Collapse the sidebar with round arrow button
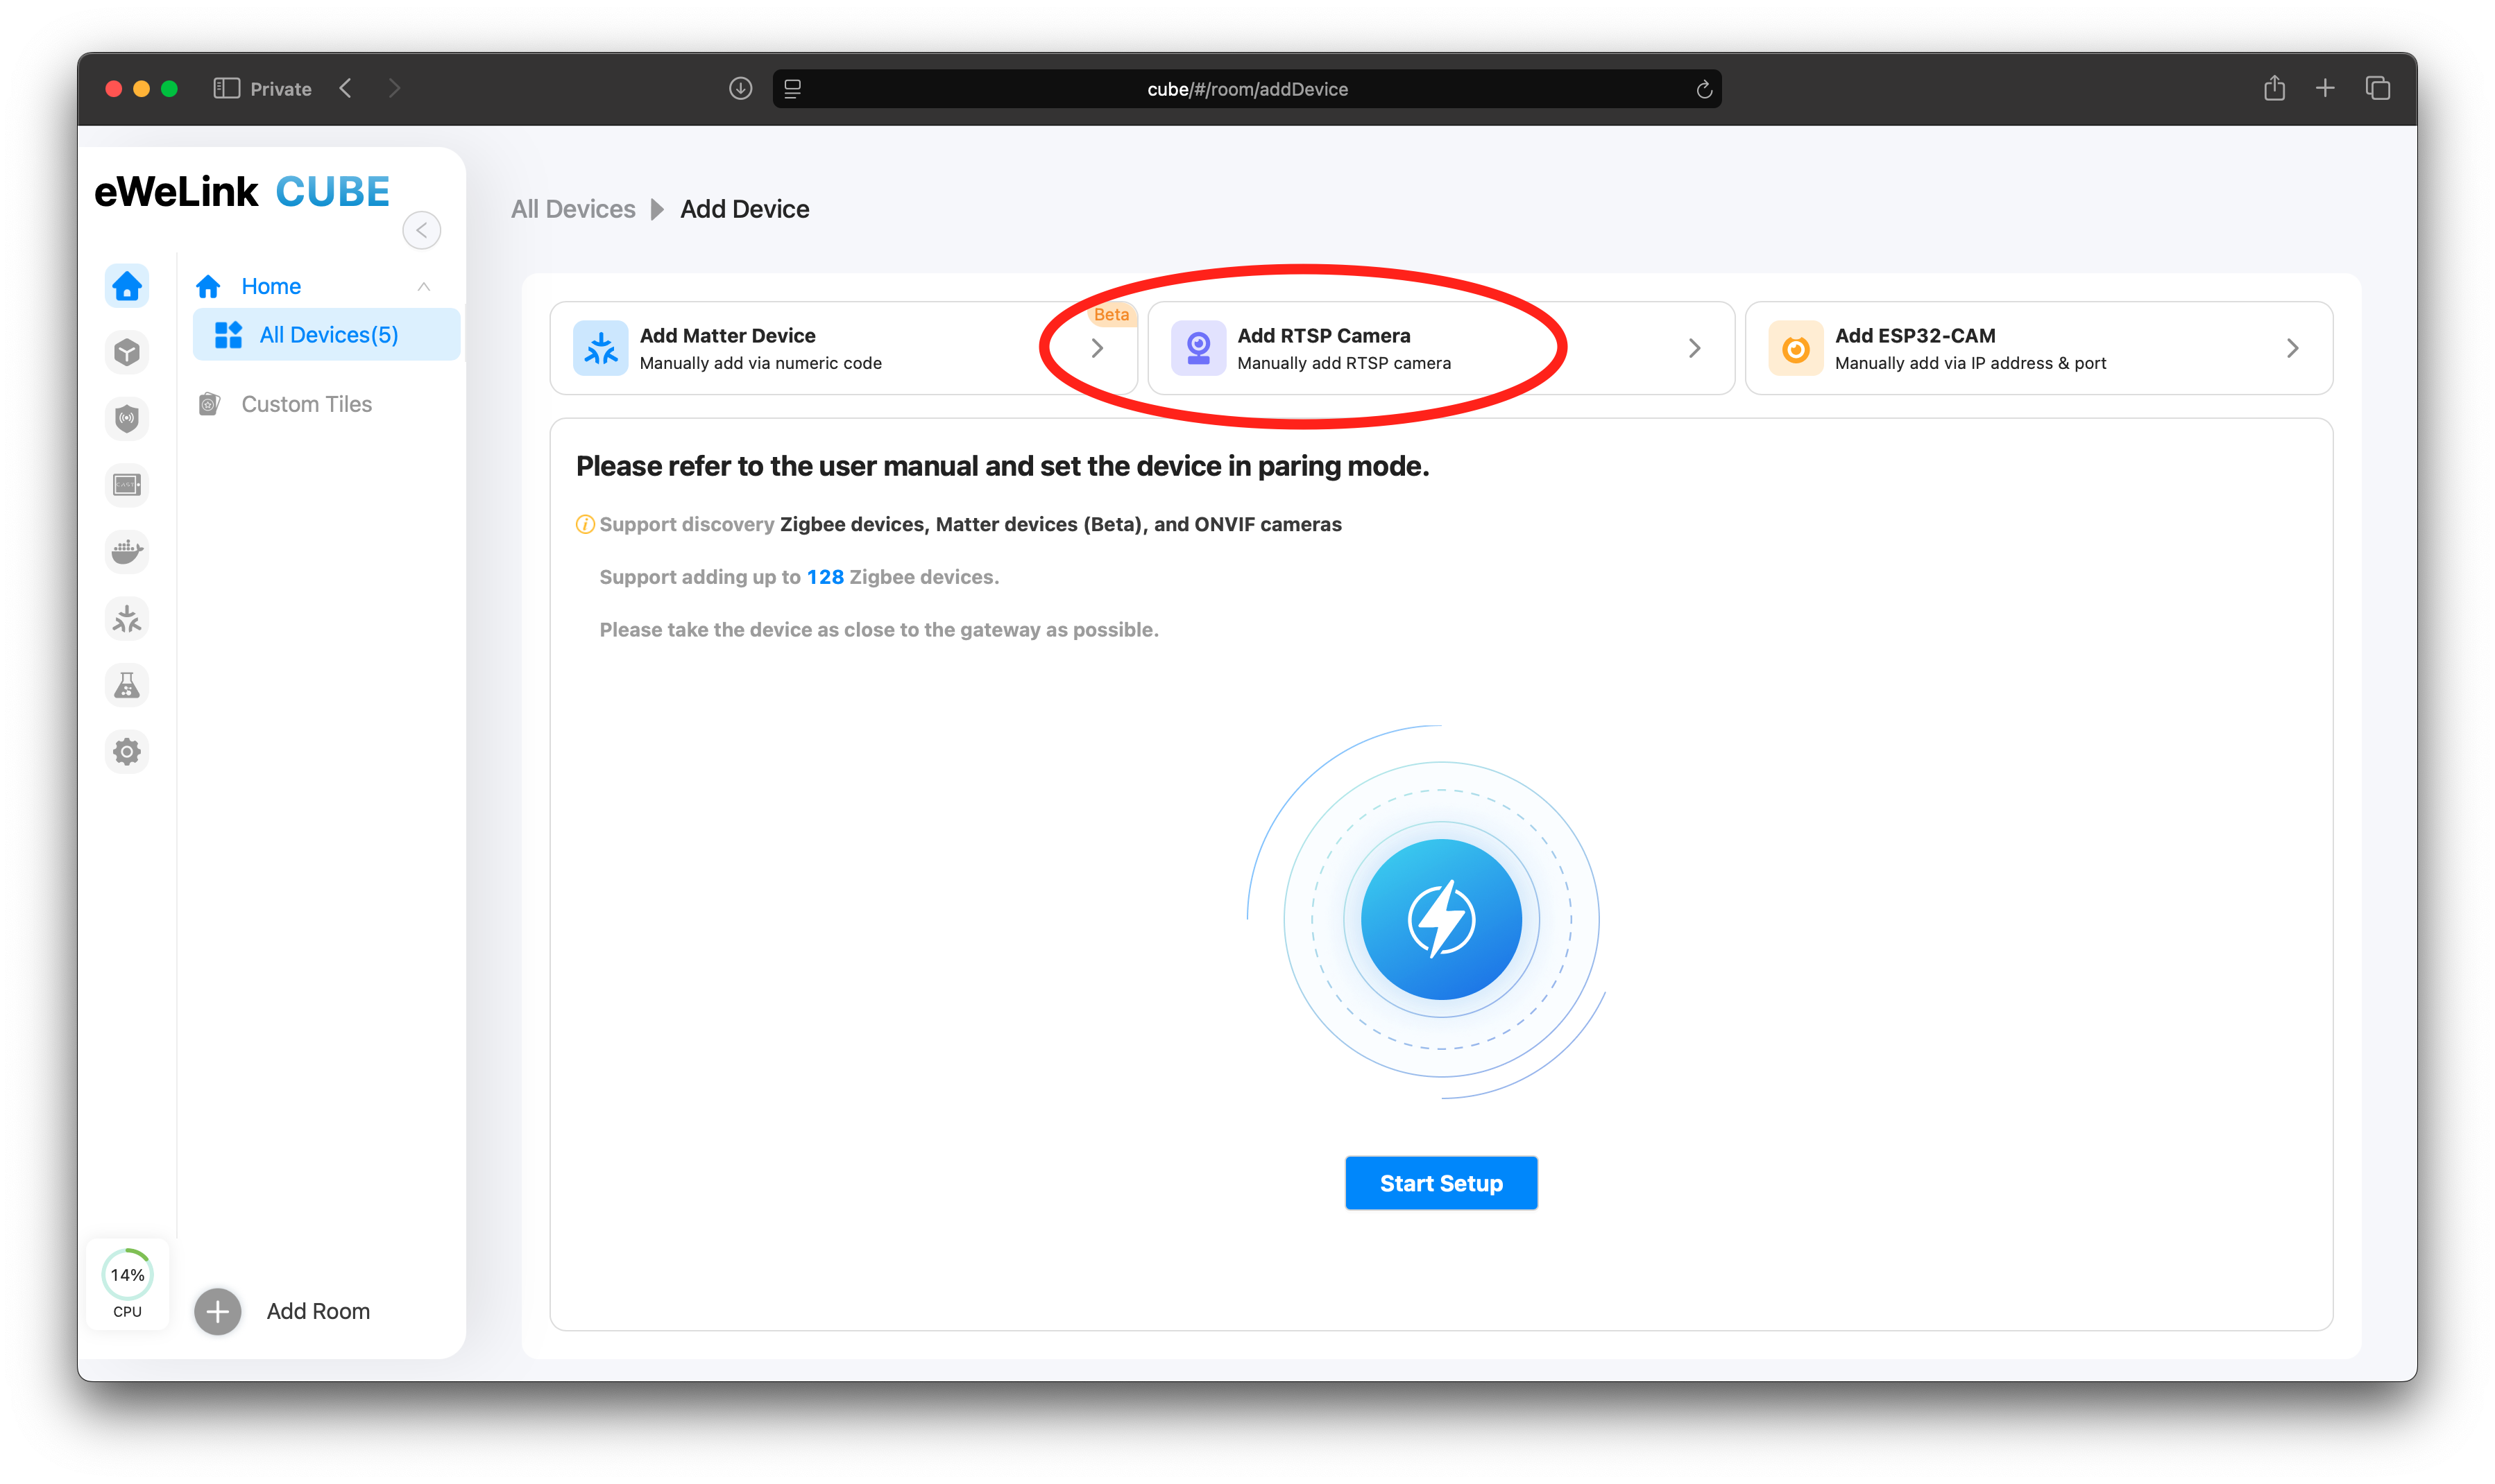The width and height of the screenshot is (2495, 1484). click(421, 230)
